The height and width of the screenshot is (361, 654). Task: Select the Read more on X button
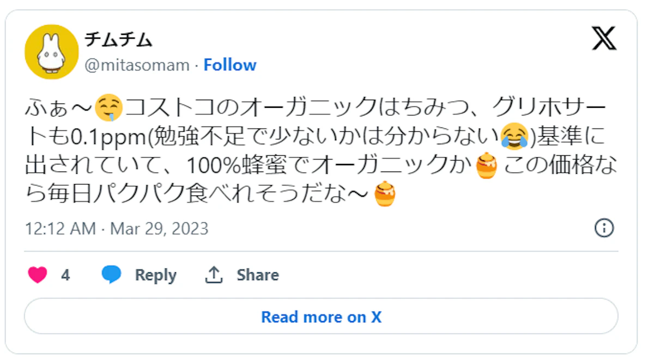[321, 316]
